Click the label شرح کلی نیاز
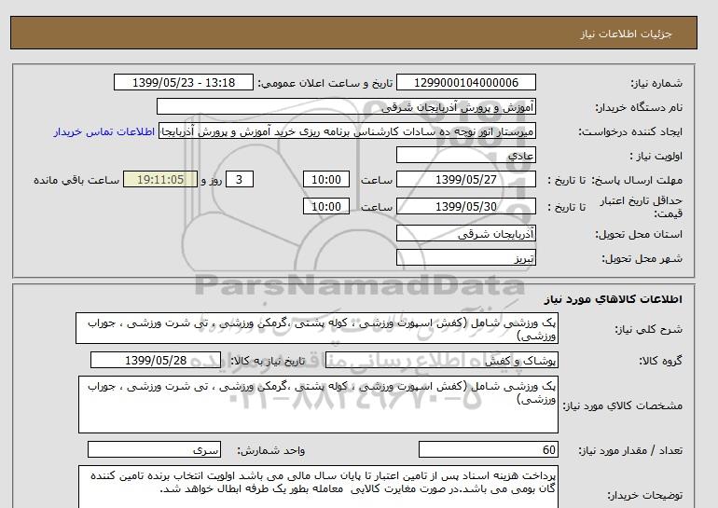Viewport: 718px width, 508px height. [648, 330]
